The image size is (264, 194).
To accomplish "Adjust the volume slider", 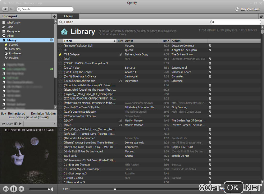I will point(39,189).
